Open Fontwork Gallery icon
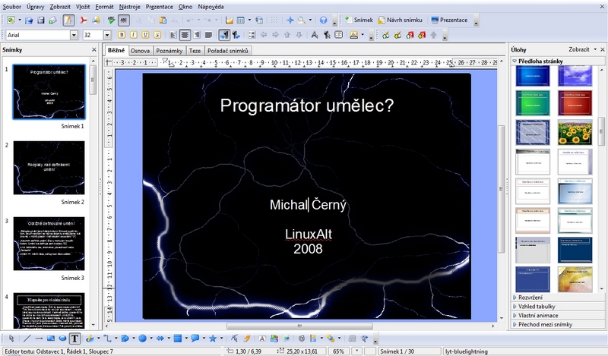The width and height of the screenshot is (608, 356). [262, 339]
